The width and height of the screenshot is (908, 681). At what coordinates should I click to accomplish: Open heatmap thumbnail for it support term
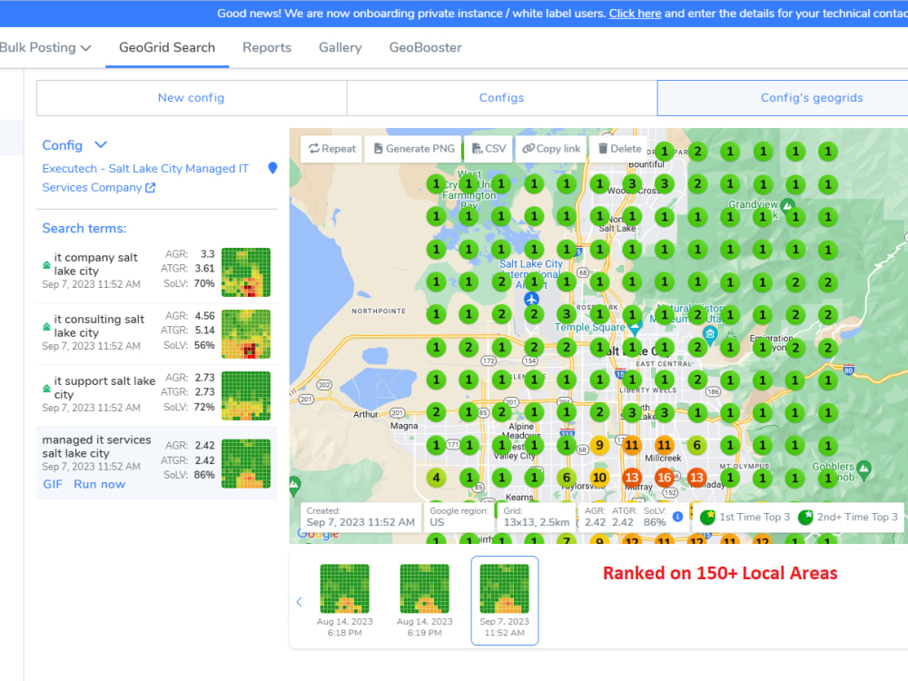246,396
